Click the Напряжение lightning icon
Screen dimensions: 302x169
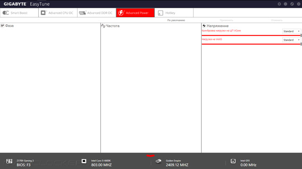(204, 26)
